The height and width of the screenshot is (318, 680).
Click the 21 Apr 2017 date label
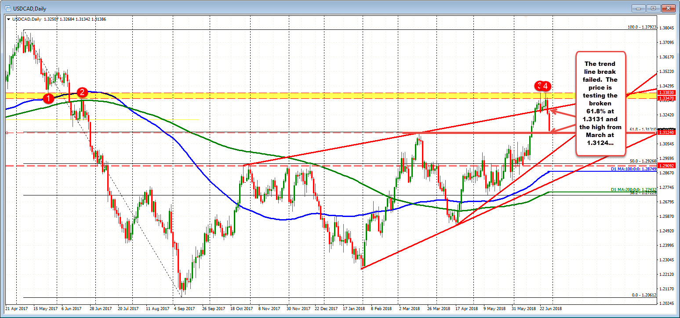(x=17, y=309)
